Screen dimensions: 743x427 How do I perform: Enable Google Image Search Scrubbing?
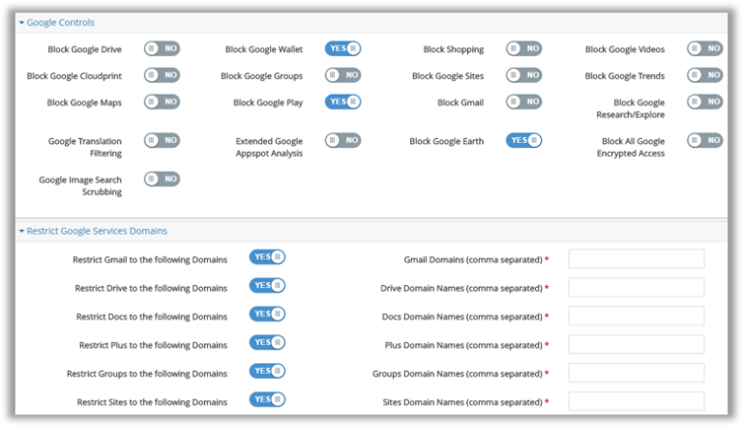click(x=162, y=179)
